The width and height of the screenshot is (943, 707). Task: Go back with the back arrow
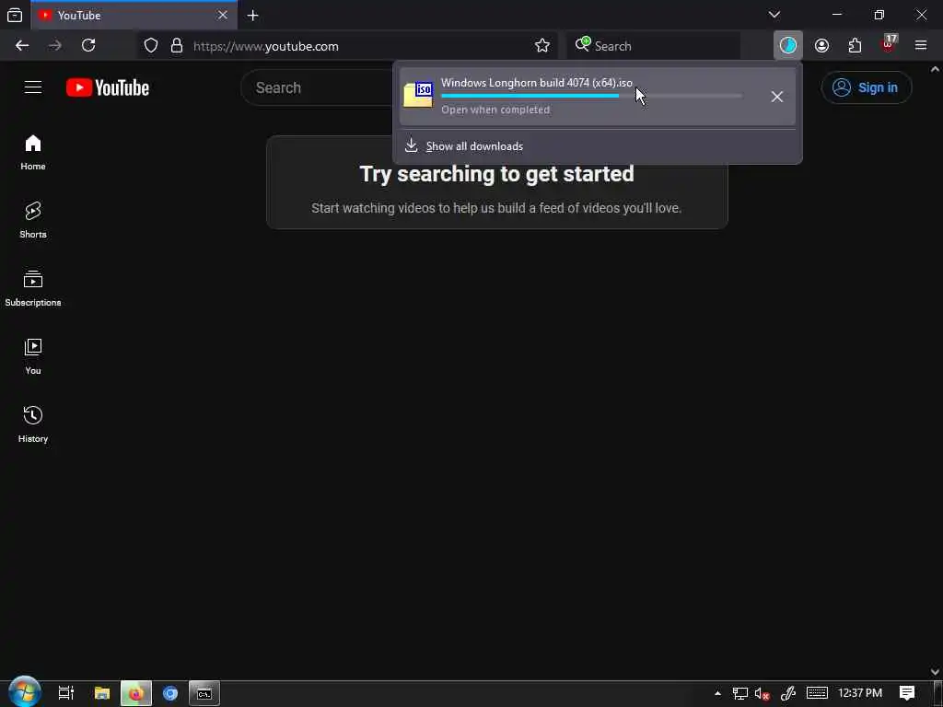pos(22,46)
